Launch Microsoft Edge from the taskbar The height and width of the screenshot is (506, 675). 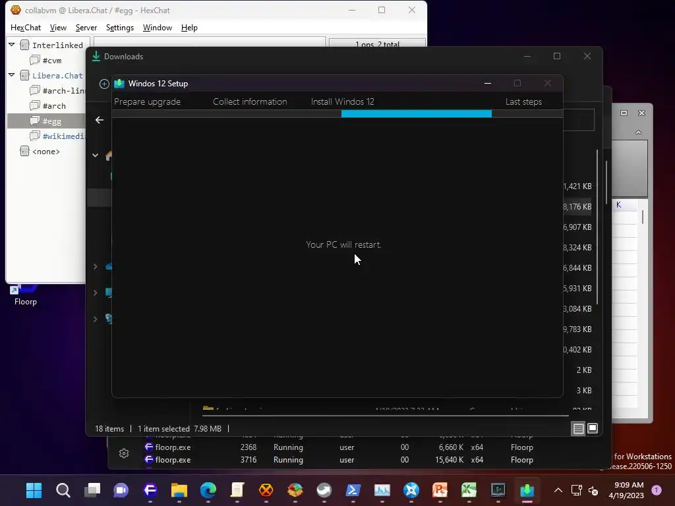pos(208,490)
